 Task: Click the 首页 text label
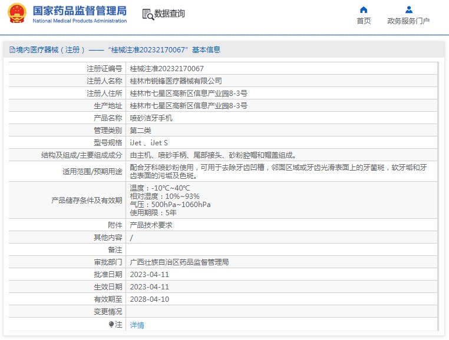pos(364,21)
